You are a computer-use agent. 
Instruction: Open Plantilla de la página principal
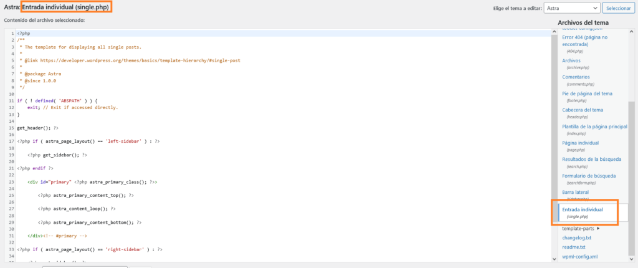[x=594, y=127]
